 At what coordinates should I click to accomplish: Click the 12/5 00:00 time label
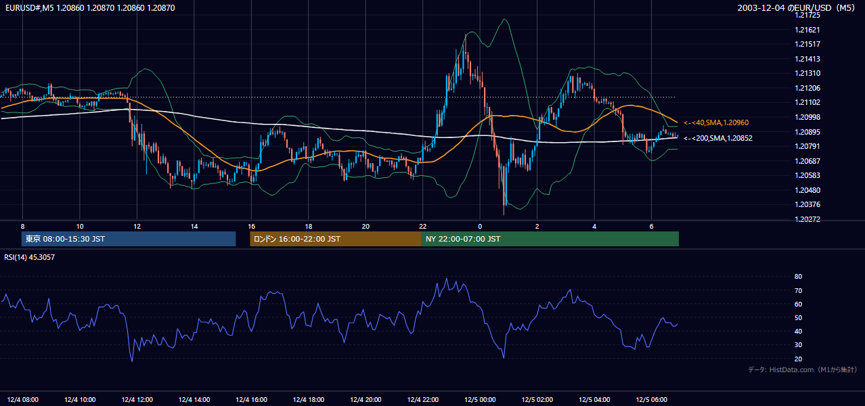481,400
